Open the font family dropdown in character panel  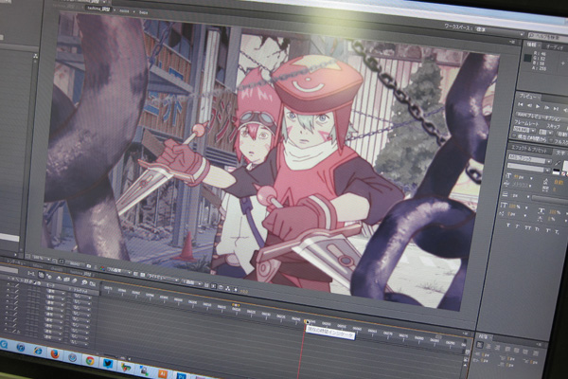[529, 158]
